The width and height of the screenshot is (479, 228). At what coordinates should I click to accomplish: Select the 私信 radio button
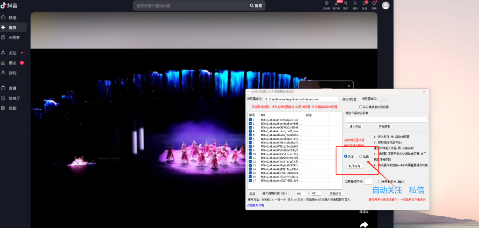tap(361, 157)
